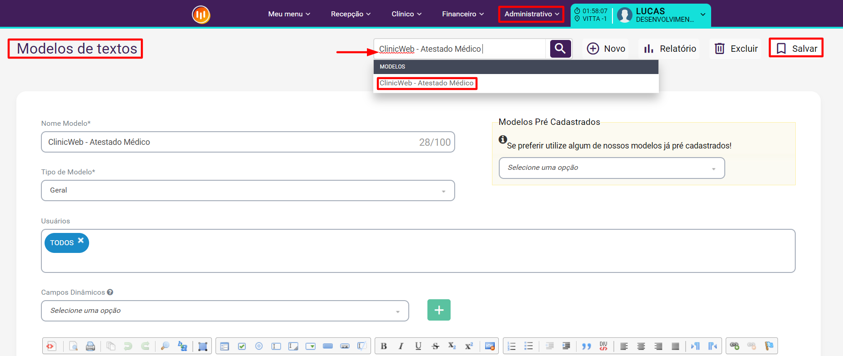Apply Block Quote formatting

pyautogui.click(x=587, y=346)
